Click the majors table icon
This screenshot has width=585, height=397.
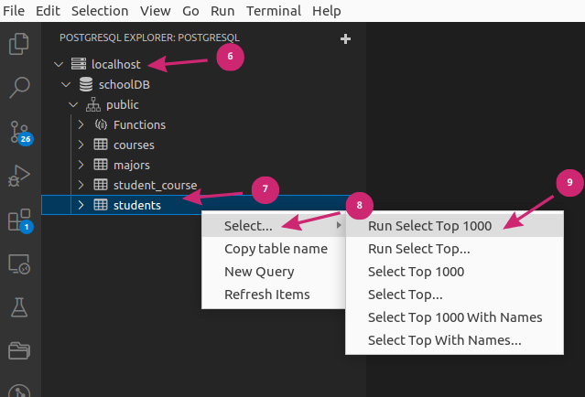pyautogui.click(x=101, y=165)
